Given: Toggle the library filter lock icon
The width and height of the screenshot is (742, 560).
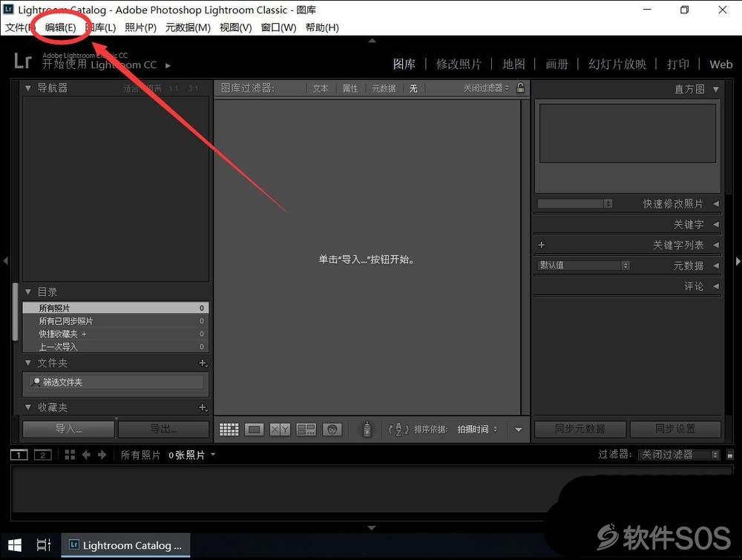Looking at the screenshot, I should pos(520,88).
